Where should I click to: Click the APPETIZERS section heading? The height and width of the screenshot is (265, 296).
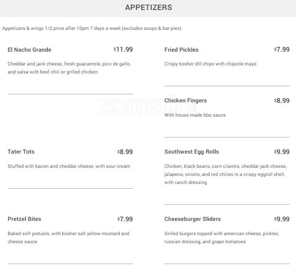click(x=148, y=8)
